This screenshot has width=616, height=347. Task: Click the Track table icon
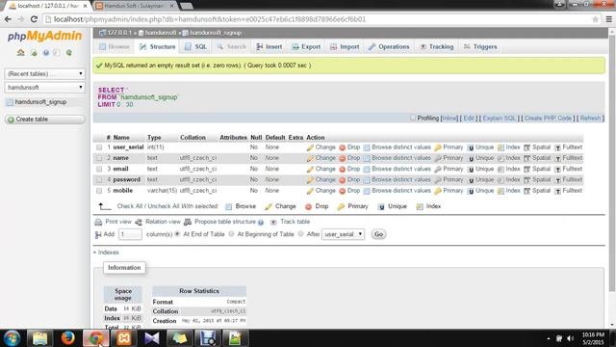pyautogui.click(x=273, y=223)
